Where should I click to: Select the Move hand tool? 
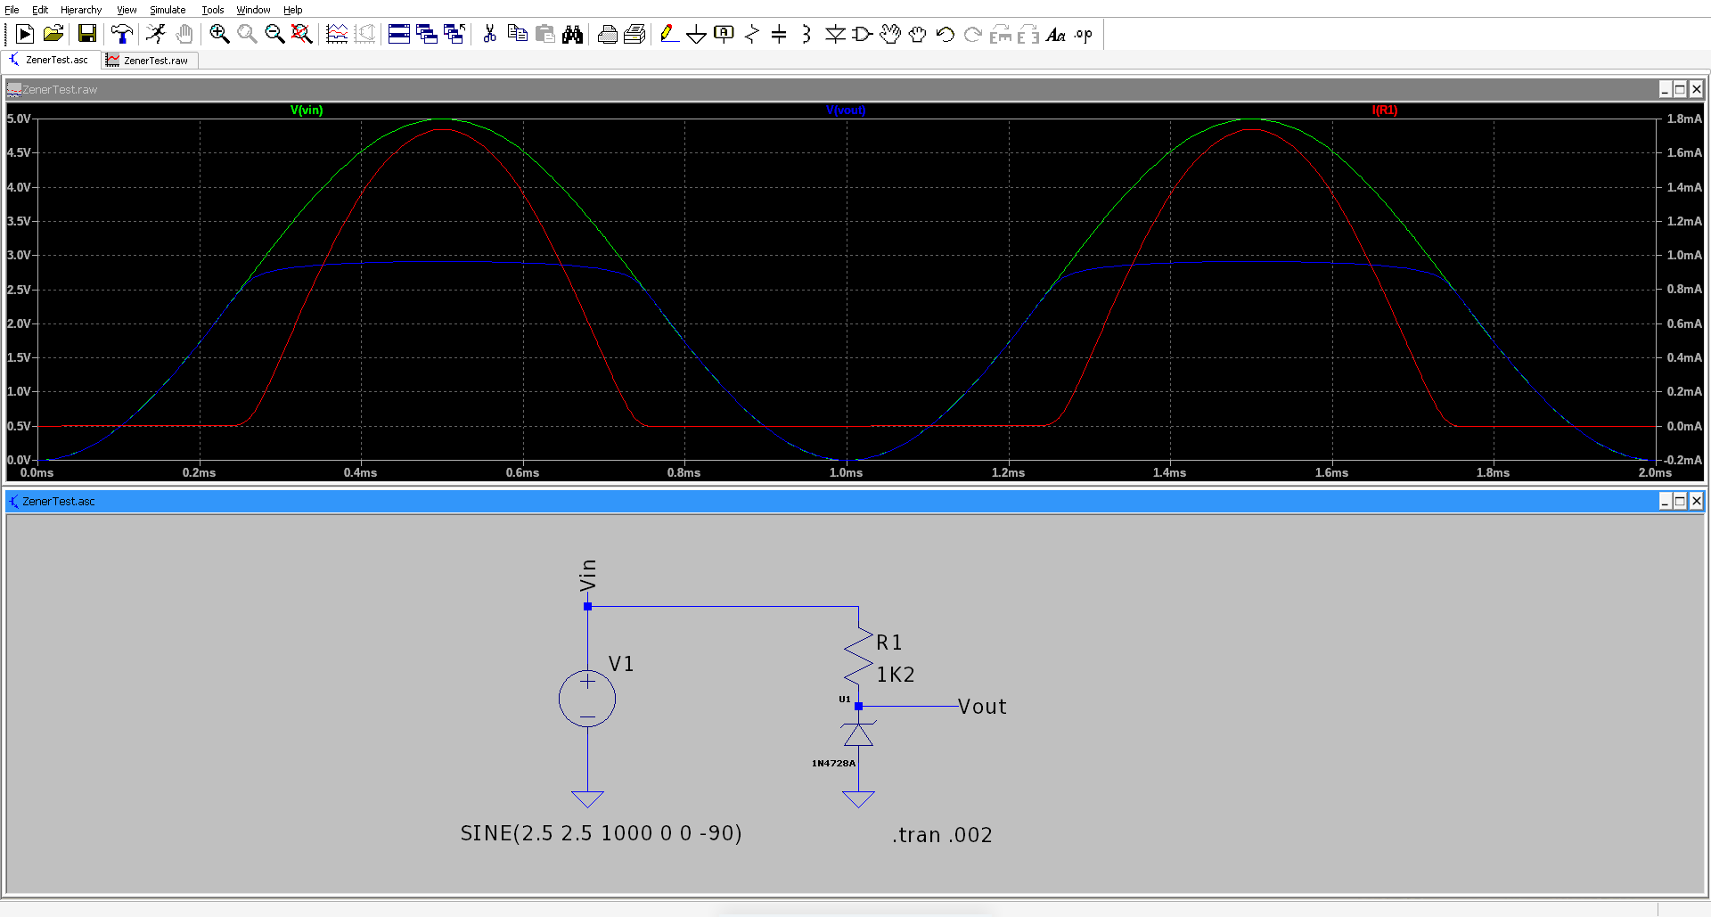(x=890, y=34)
